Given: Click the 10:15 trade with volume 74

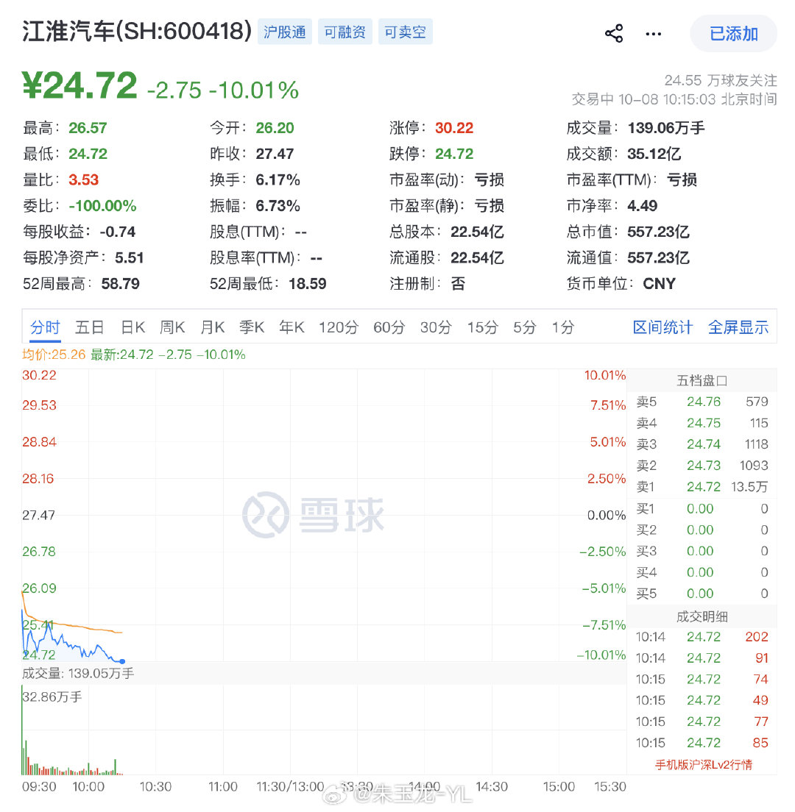Looking at the screenshot, I should (x=702, y=679).
